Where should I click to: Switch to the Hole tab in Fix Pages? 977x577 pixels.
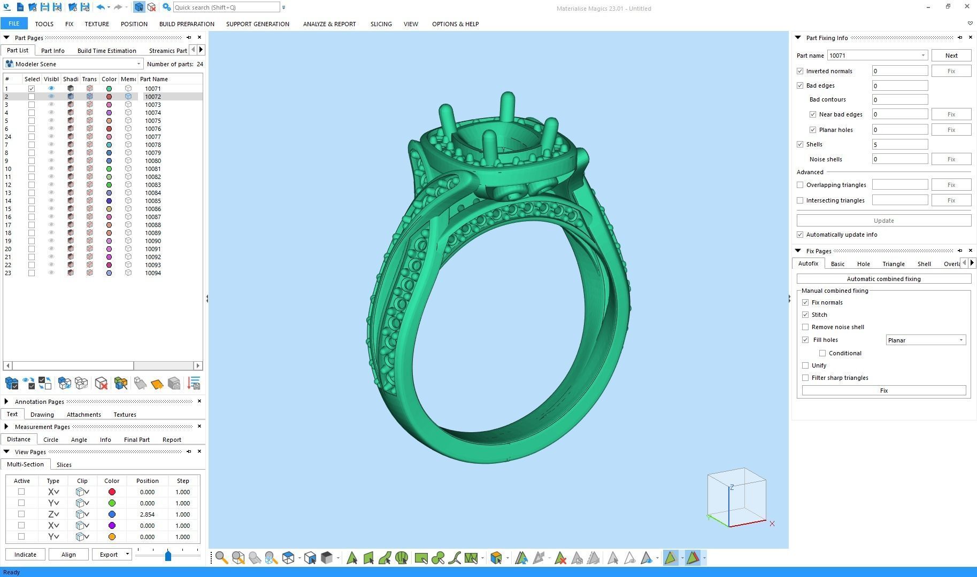pyautogui.click(x=863, y=264)
